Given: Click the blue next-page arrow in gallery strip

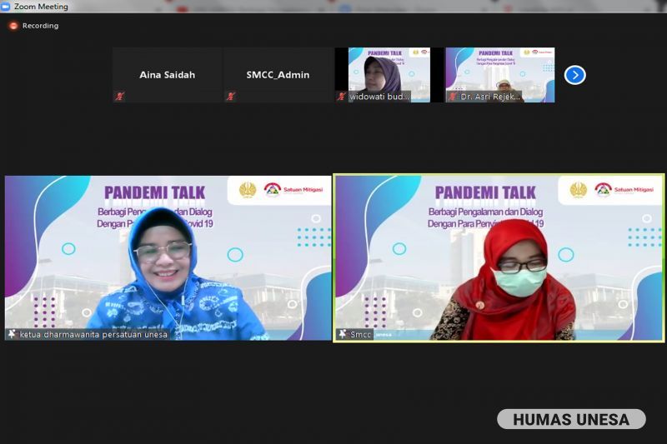Looking at the screenshot, I should point(575,75).
